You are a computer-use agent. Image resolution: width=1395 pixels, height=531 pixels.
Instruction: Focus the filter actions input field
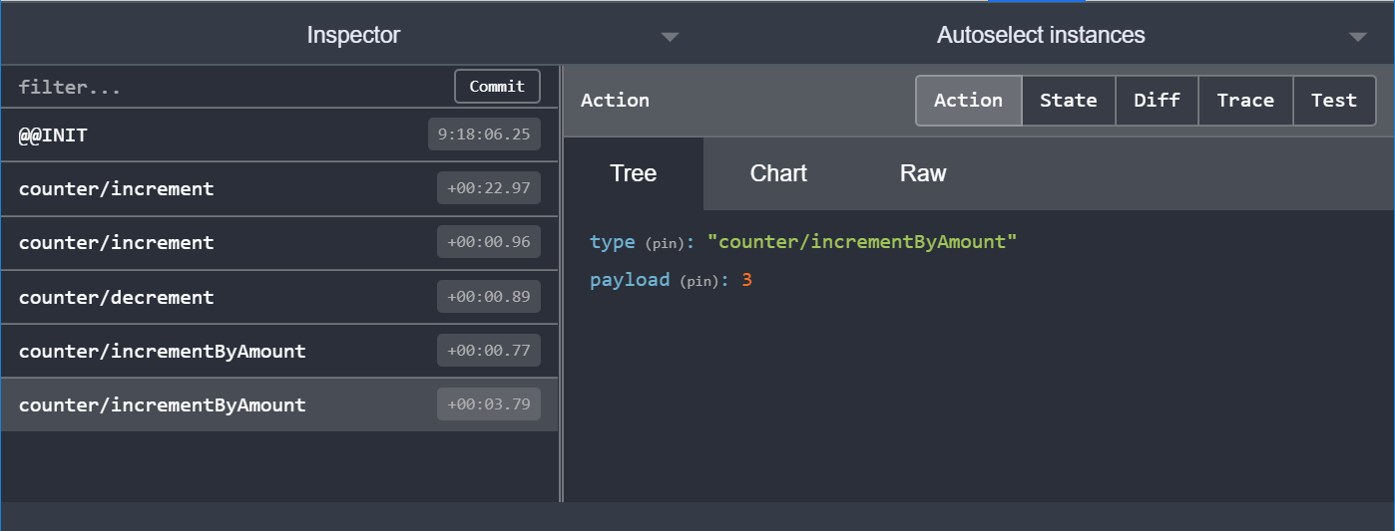(x=230, y=88)
